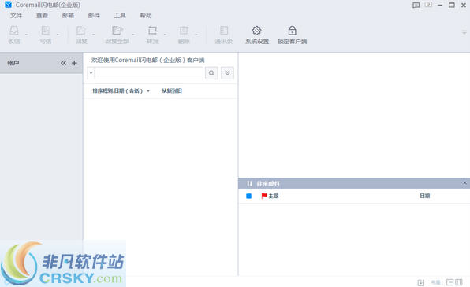Click the 写信 compose mail icon

point(45,31)
